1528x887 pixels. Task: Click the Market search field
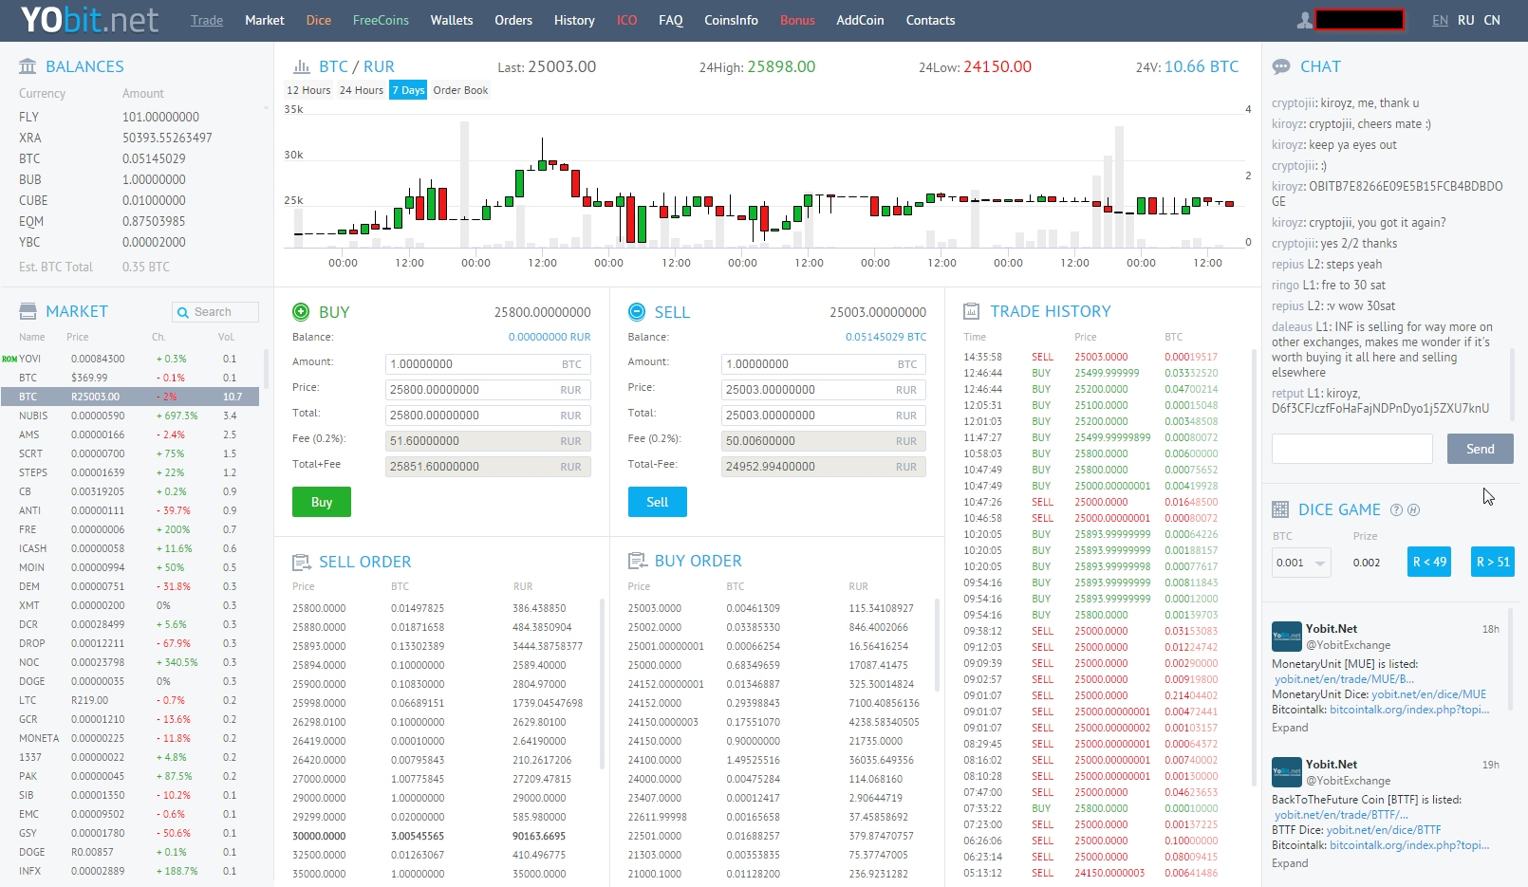215,312
